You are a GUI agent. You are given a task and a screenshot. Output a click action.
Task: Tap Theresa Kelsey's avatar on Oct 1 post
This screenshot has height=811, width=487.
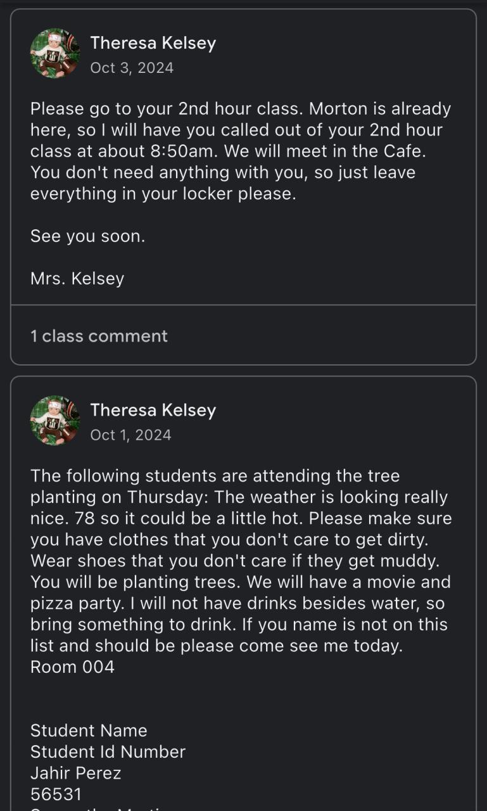click(55, 421)
